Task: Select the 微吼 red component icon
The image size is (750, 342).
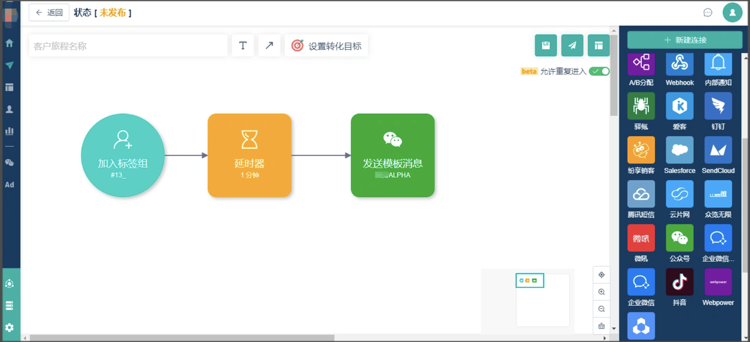Action: [x=641, y=238]
